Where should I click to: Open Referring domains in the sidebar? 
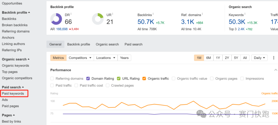pos(16,31)
